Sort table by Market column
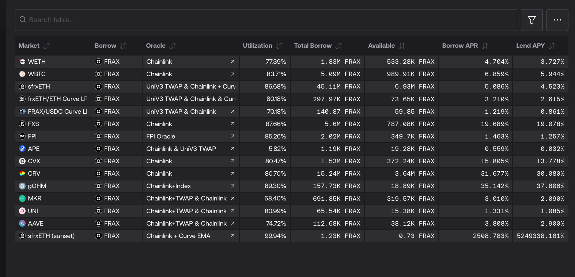The width and height of the screenshot is (575, 277). pyautogui.click(x=29, y=46)
